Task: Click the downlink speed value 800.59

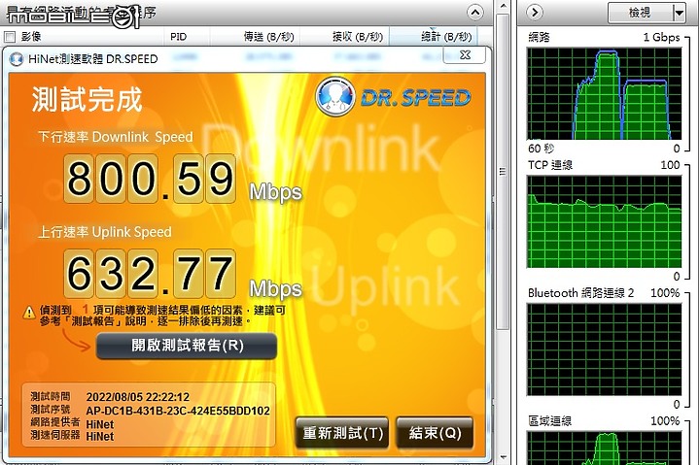Action: click(150, 179)
